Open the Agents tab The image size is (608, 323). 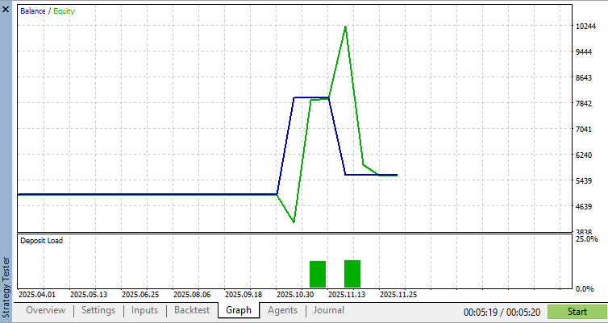282,310
